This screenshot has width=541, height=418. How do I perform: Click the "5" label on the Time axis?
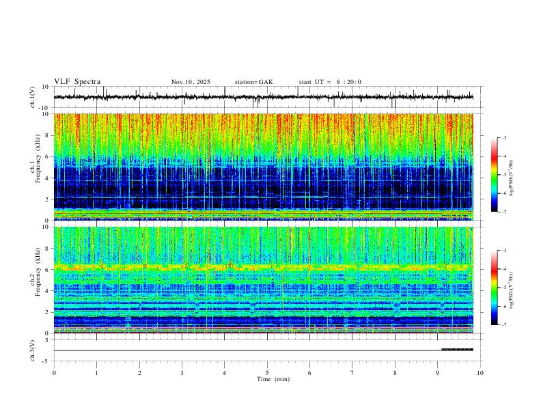[267, 373]
